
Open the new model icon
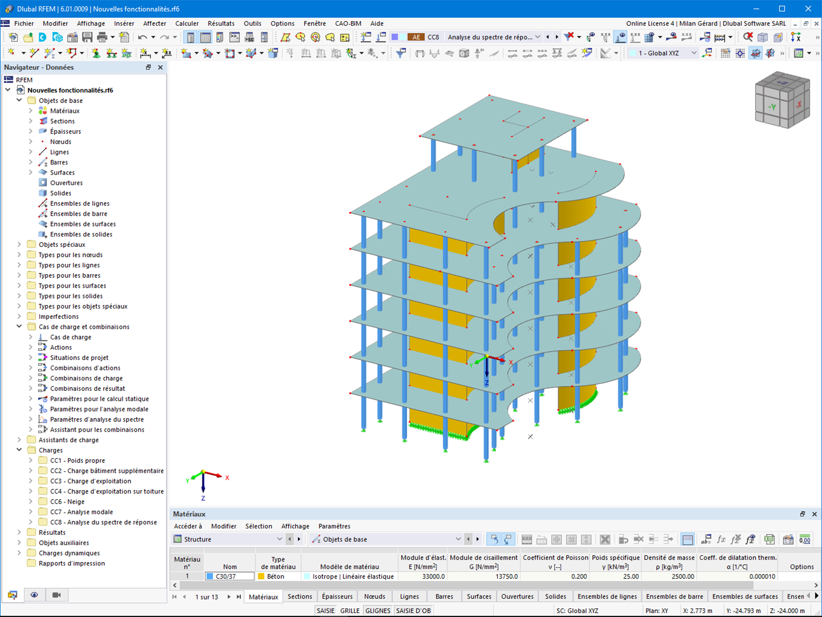pos(13,37)
